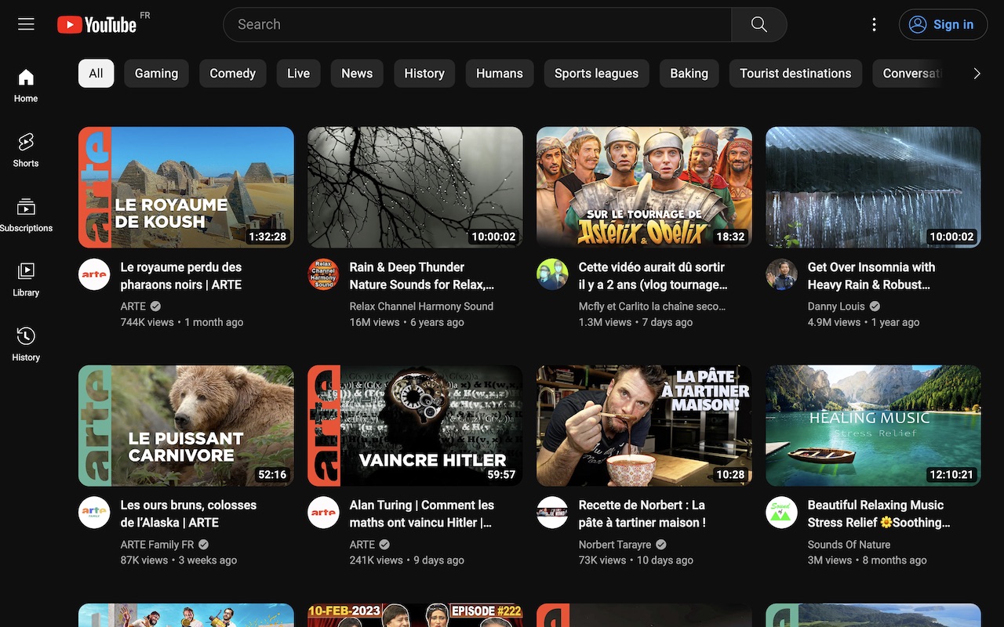Viewport: 1004px width, 627px height.
Task: Click the search magnifier button
Action: (x=758, y=24)
